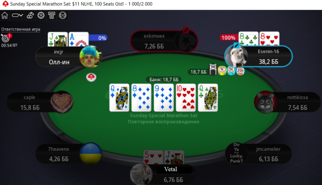Click the Банк 18,7 ББ pot label
Screen dimensions: 322x185
click(164, 79)
